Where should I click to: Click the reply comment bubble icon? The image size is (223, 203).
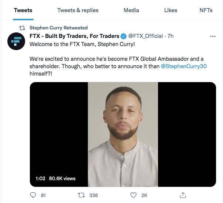click(33, 195)
